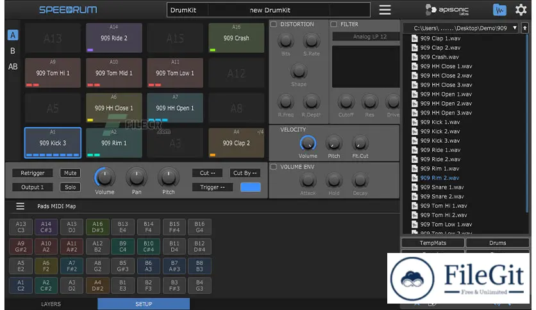Select pad bank AB
Viewport: 536px width, 310px height.
[13, 67]
